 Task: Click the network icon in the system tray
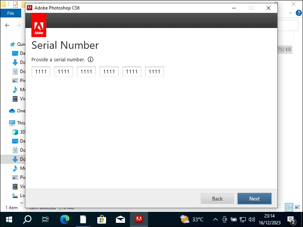244,219
